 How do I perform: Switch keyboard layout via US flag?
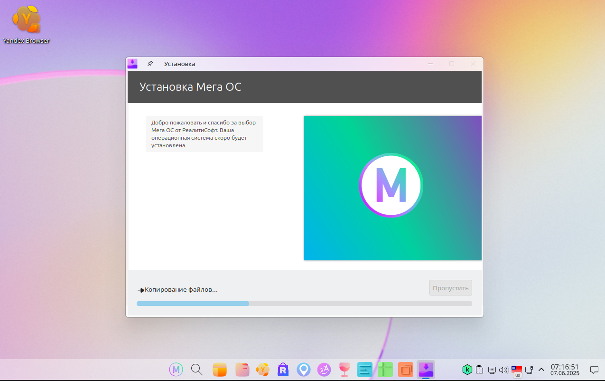coord(517,371)
